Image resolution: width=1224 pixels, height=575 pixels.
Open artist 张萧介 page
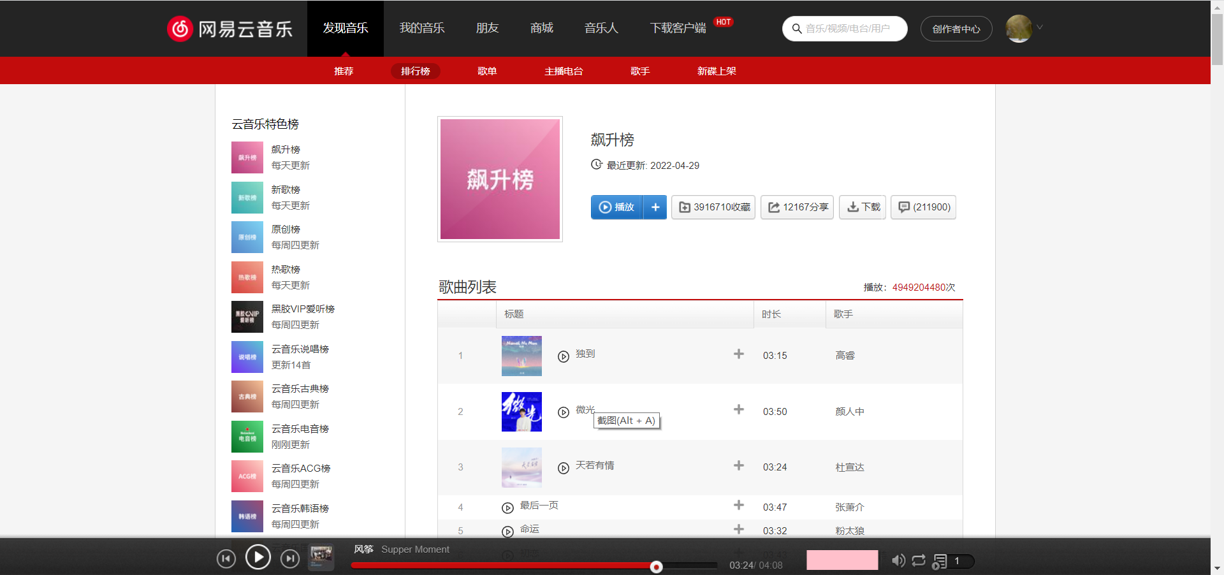coord(850,507)
